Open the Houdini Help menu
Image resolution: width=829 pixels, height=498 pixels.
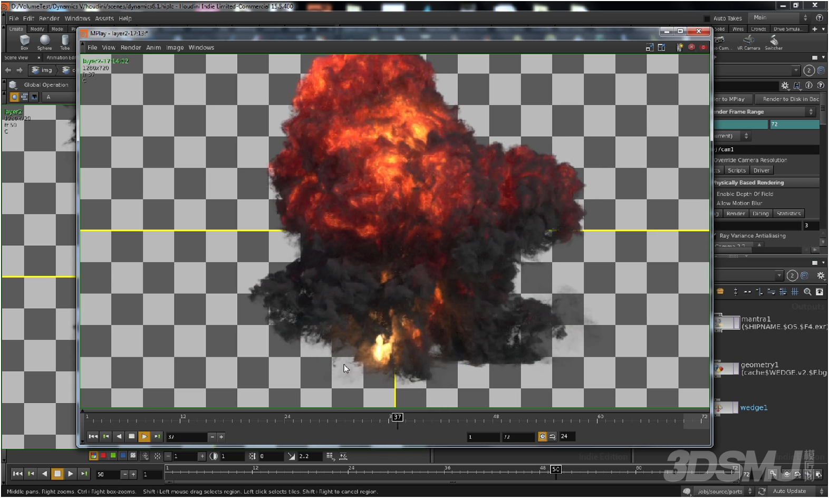[125, 18]
